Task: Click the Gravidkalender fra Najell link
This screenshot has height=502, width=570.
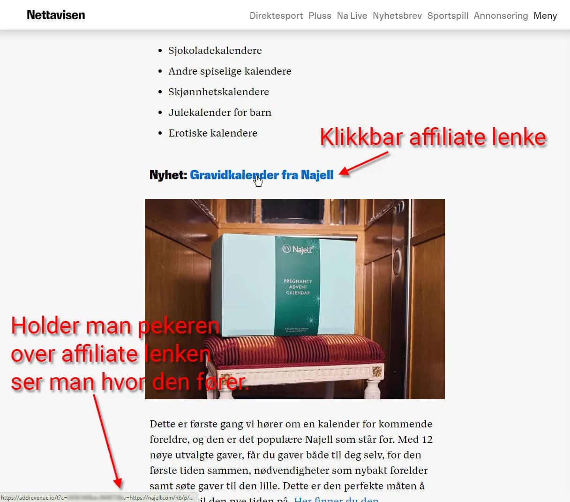Action: point(262,175)
